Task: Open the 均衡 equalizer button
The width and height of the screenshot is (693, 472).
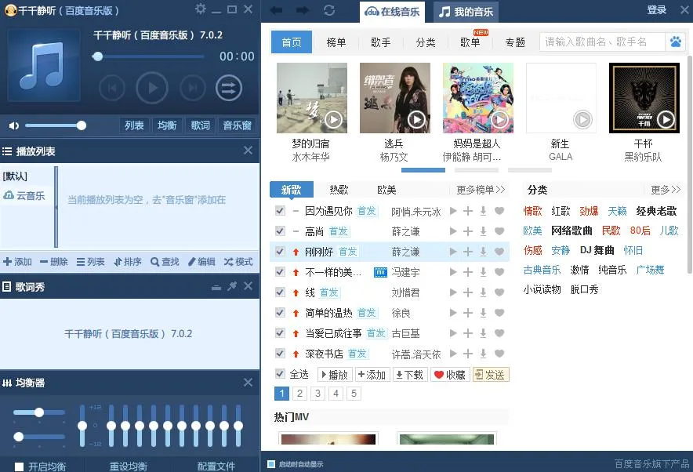Action: (x=167, y=125)
